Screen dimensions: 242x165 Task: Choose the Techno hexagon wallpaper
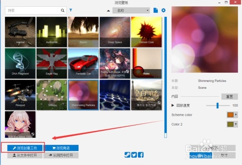pos(115,95)
